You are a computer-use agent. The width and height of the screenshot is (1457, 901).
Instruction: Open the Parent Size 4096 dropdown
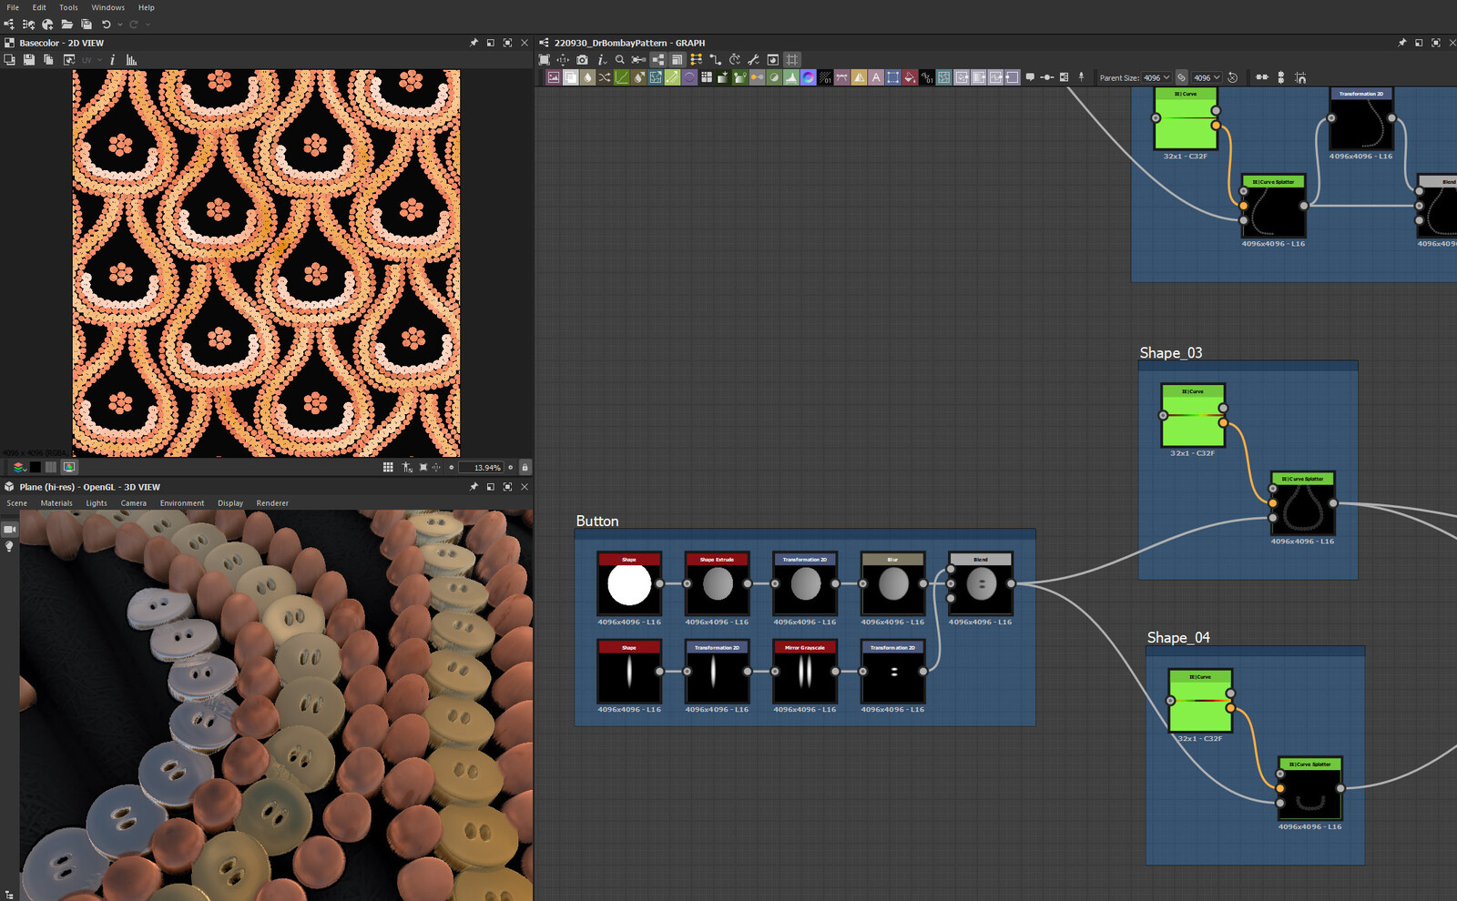(1152, 77)
